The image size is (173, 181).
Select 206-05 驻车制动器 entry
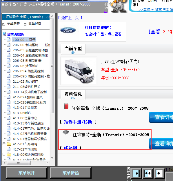pyautogui.click(x=27, y=61)
